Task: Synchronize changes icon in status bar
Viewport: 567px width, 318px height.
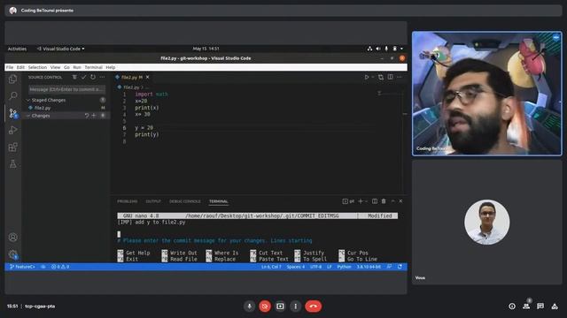Action: [43, 267]
